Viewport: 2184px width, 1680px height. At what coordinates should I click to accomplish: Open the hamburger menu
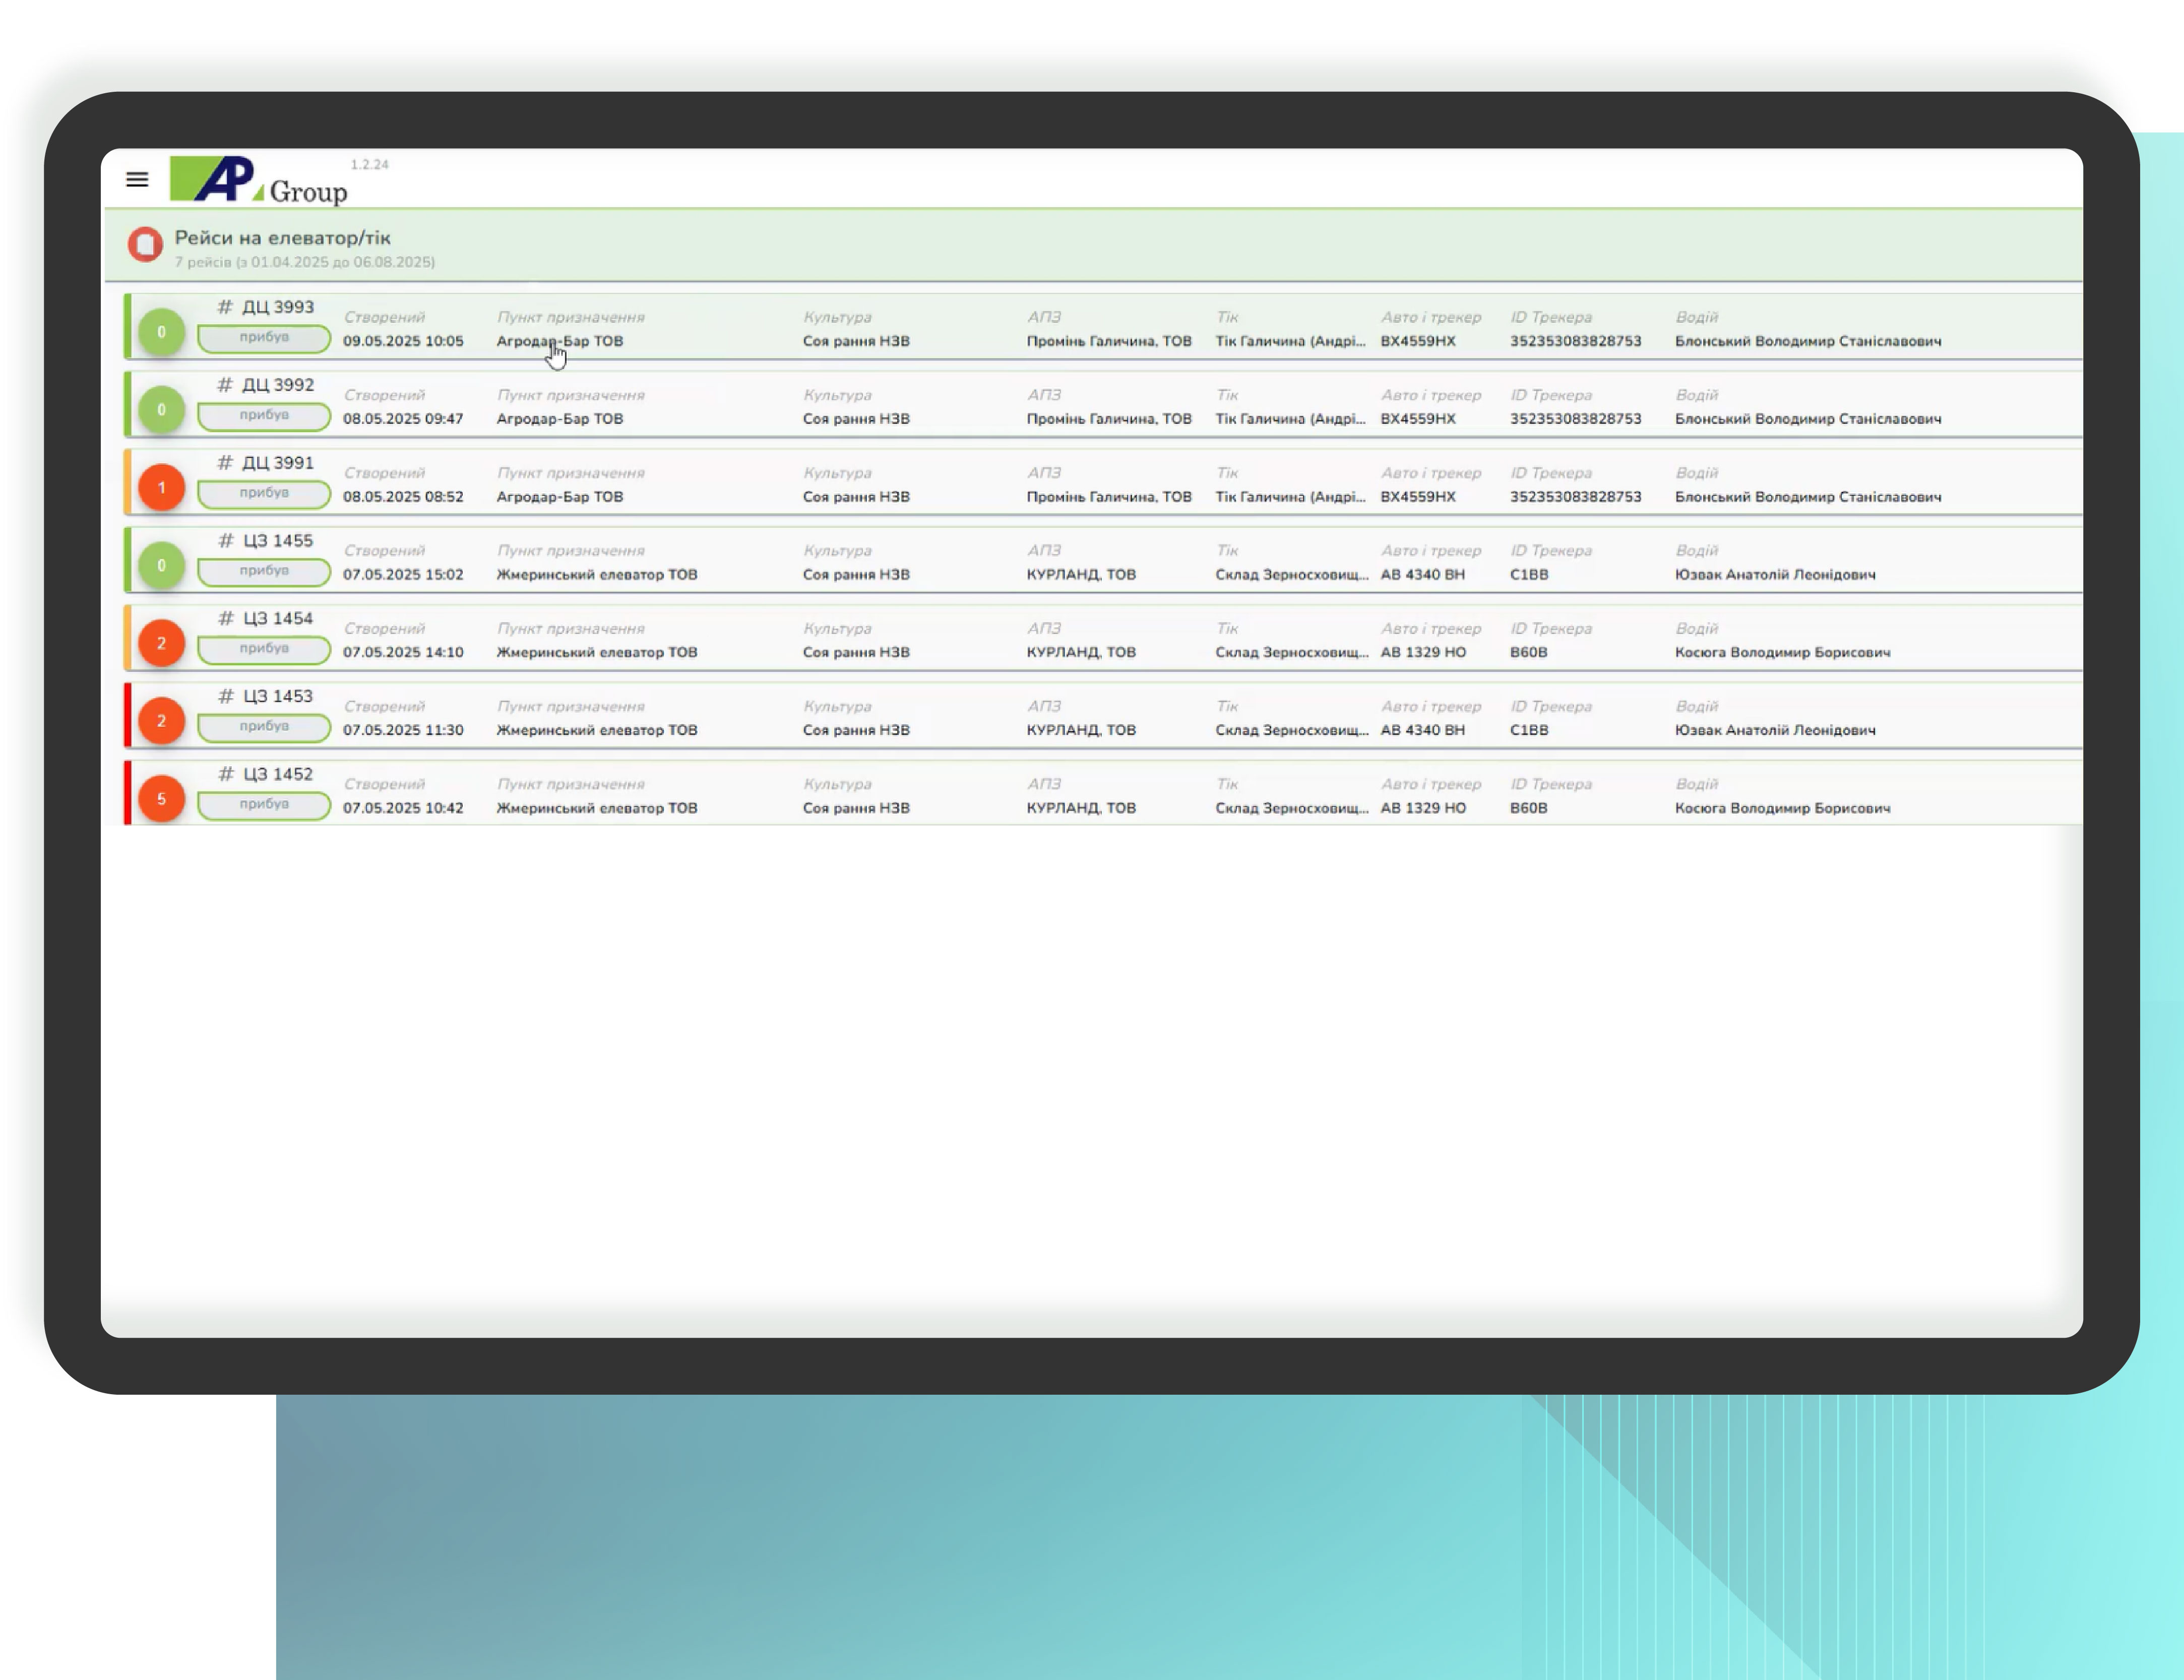pos(137,180)
